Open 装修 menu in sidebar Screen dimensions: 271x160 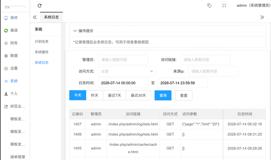pyautogui.click(x=14, y=18)
